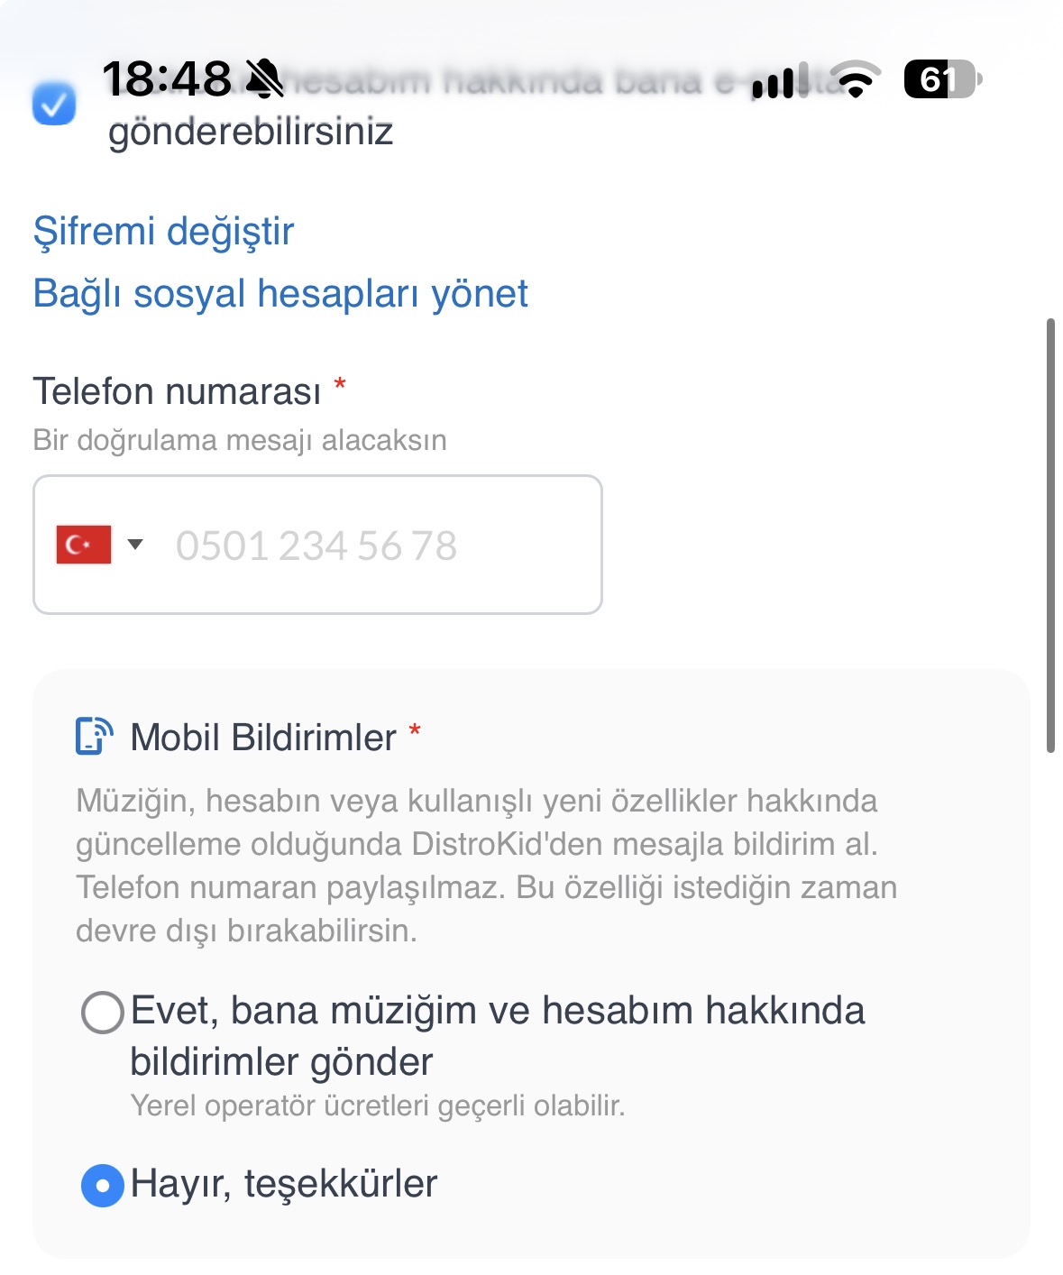Tap the 'Telefon numarası' field label

point(177,391)
